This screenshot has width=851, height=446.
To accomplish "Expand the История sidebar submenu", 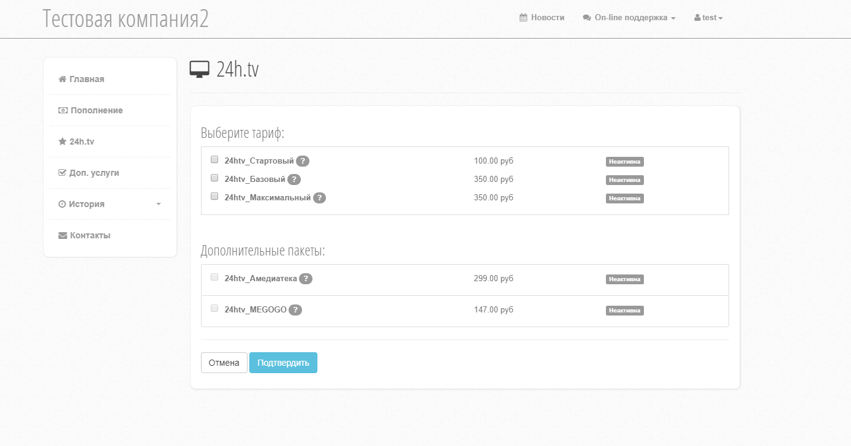I will (x=110, y=204).
